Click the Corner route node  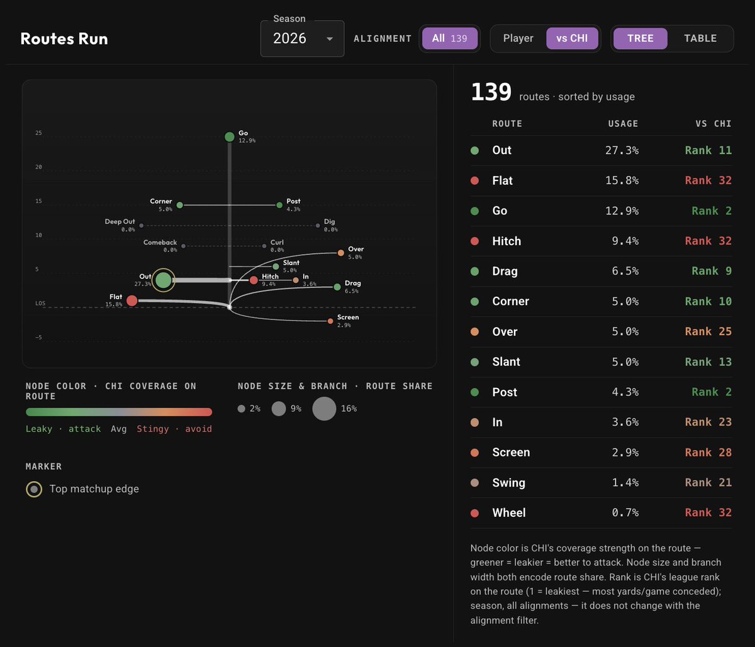click(x=179, y=205)
